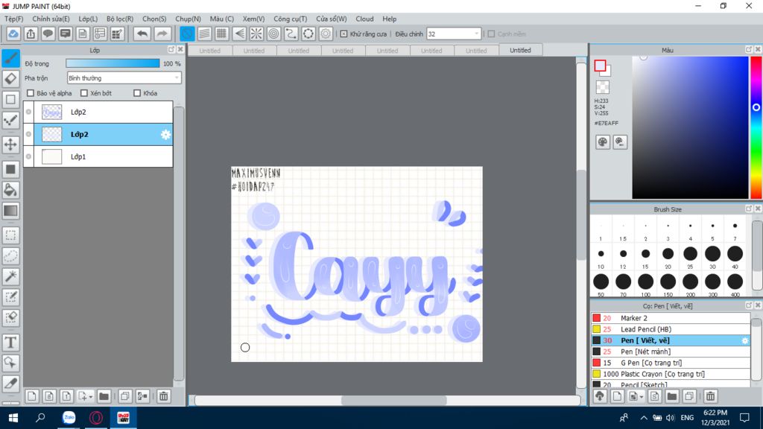Viewport: 763px width, 429px height.
Task: Select the Gradient tool
Action: point(10,211)
